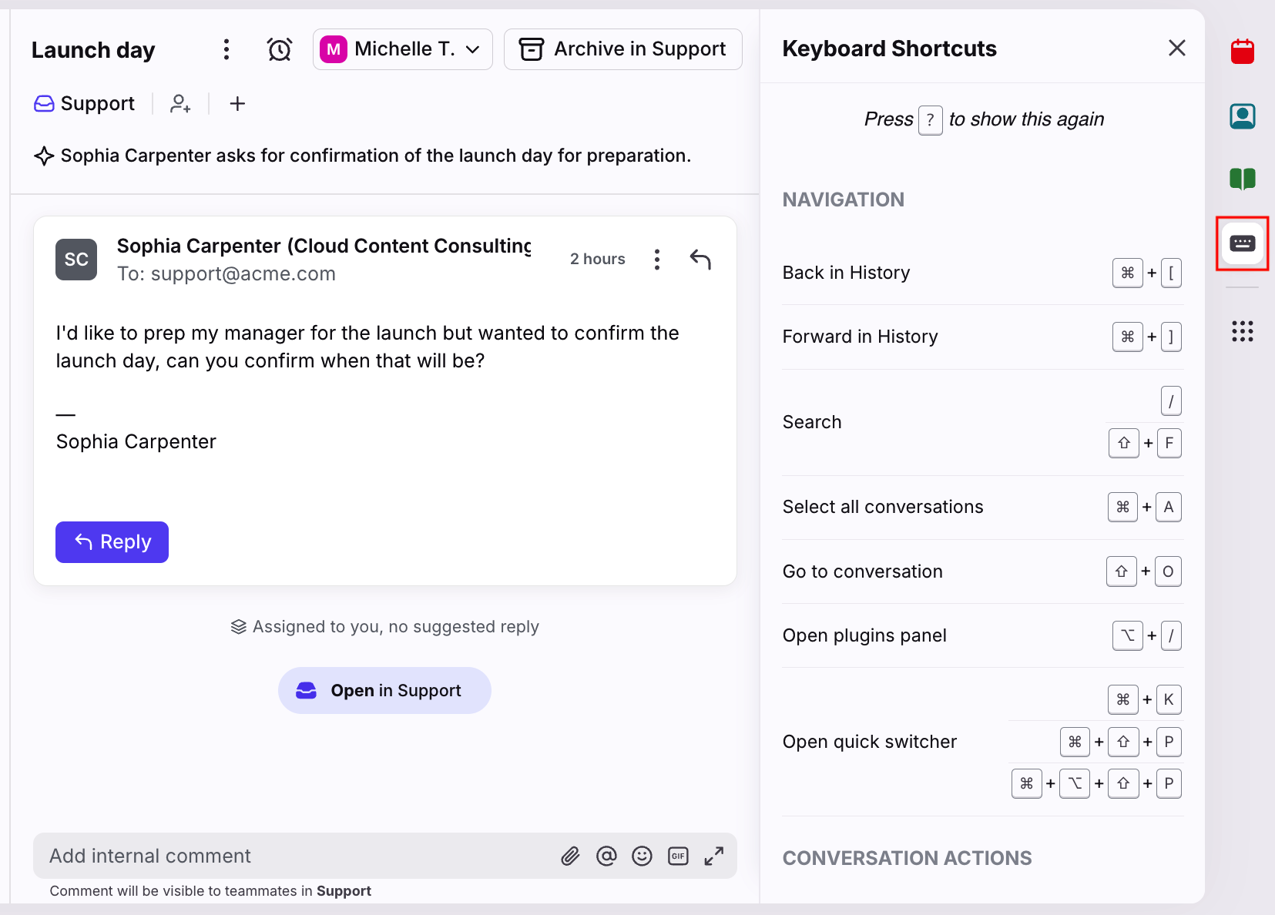Open the red calendar plugin
The height and width of the screenshot is (915, 1275).
[1242, 52]
